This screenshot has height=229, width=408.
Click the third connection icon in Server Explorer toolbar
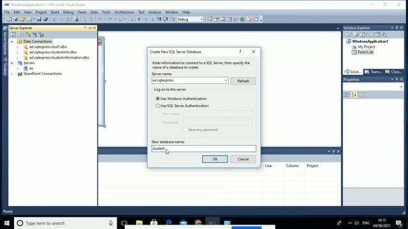41,34
